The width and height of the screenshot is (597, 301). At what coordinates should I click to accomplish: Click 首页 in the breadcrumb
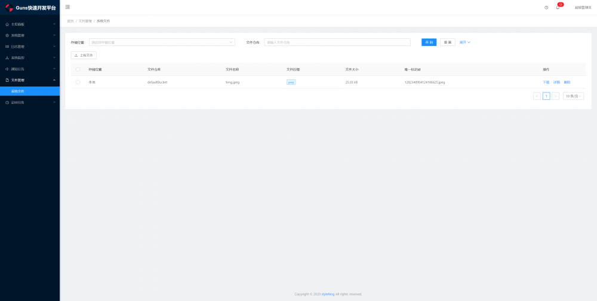70,21
